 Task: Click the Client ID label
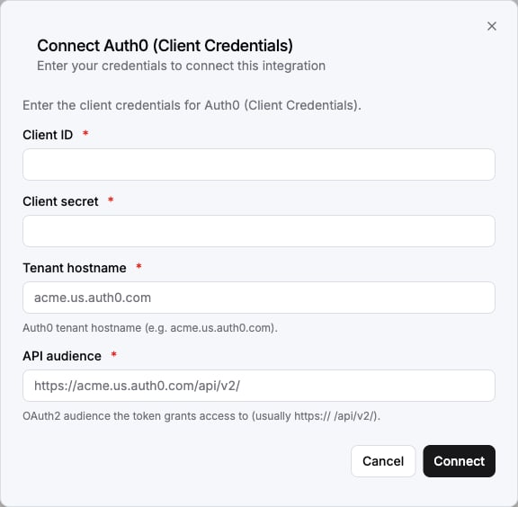(x=48, y=135)
